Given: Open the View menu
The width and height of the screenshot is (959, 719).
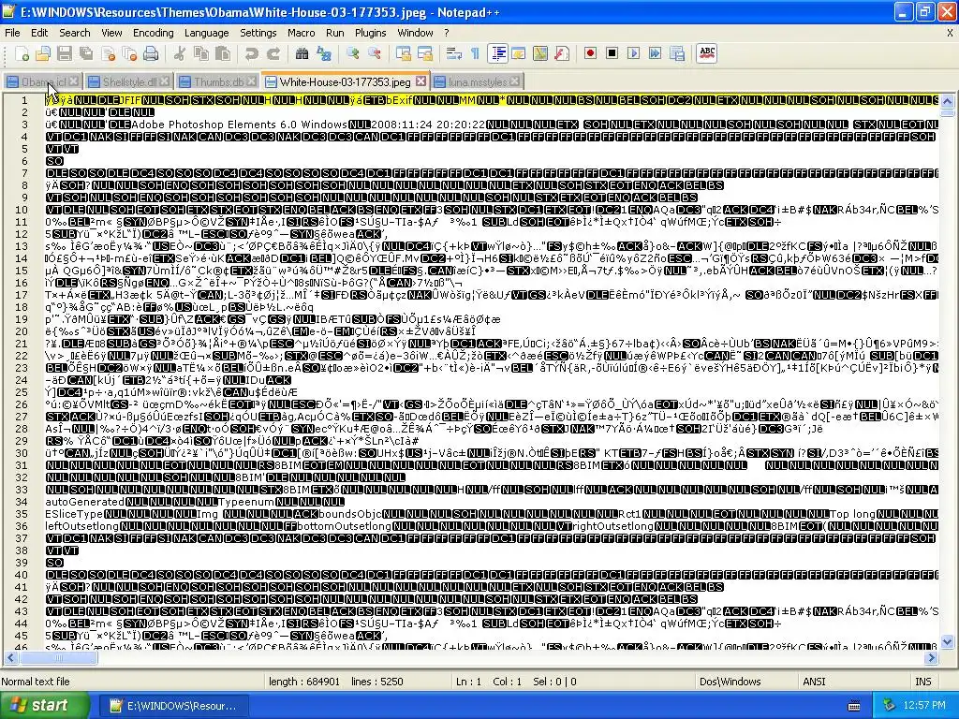Looking at the screenshot, I should (112, 33).
